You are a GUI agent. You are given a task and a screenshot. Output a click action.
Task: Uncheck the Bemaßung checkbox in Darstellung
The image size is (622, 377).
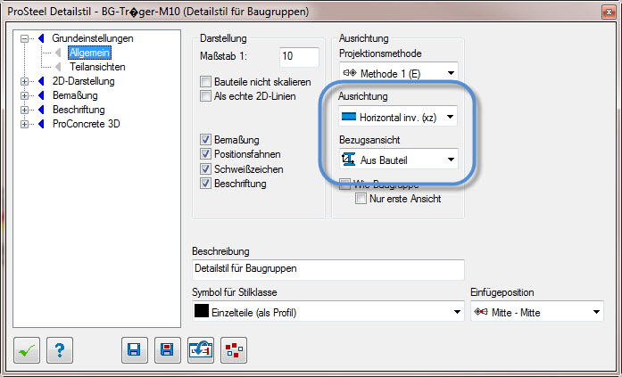[x=205, y=140]
